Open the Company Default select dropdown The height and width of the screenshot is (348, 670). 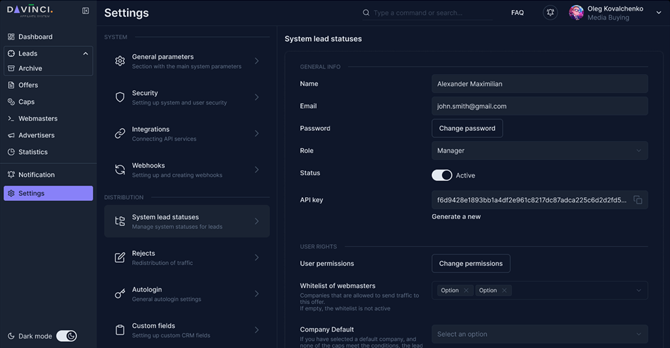click(x=539, y=334)
